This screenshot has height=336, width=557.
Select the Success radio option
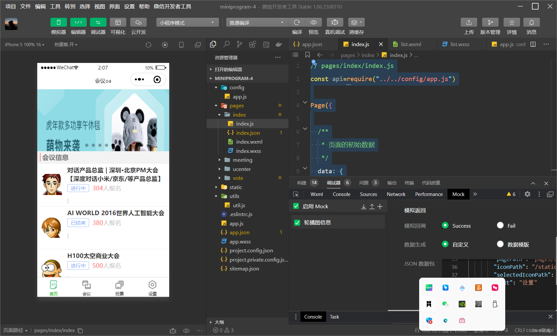[445, 225]
